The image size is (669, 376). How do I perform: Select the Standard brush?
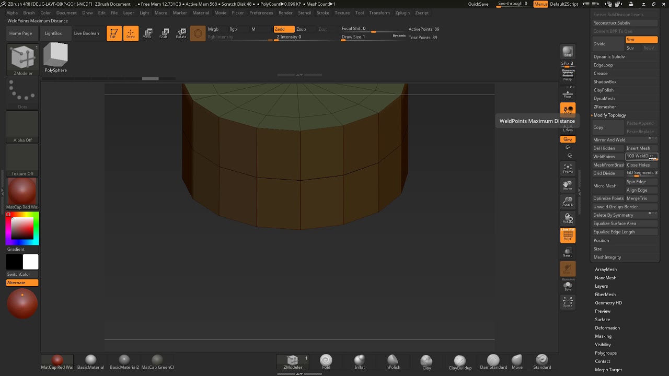[x=542, y=362]
